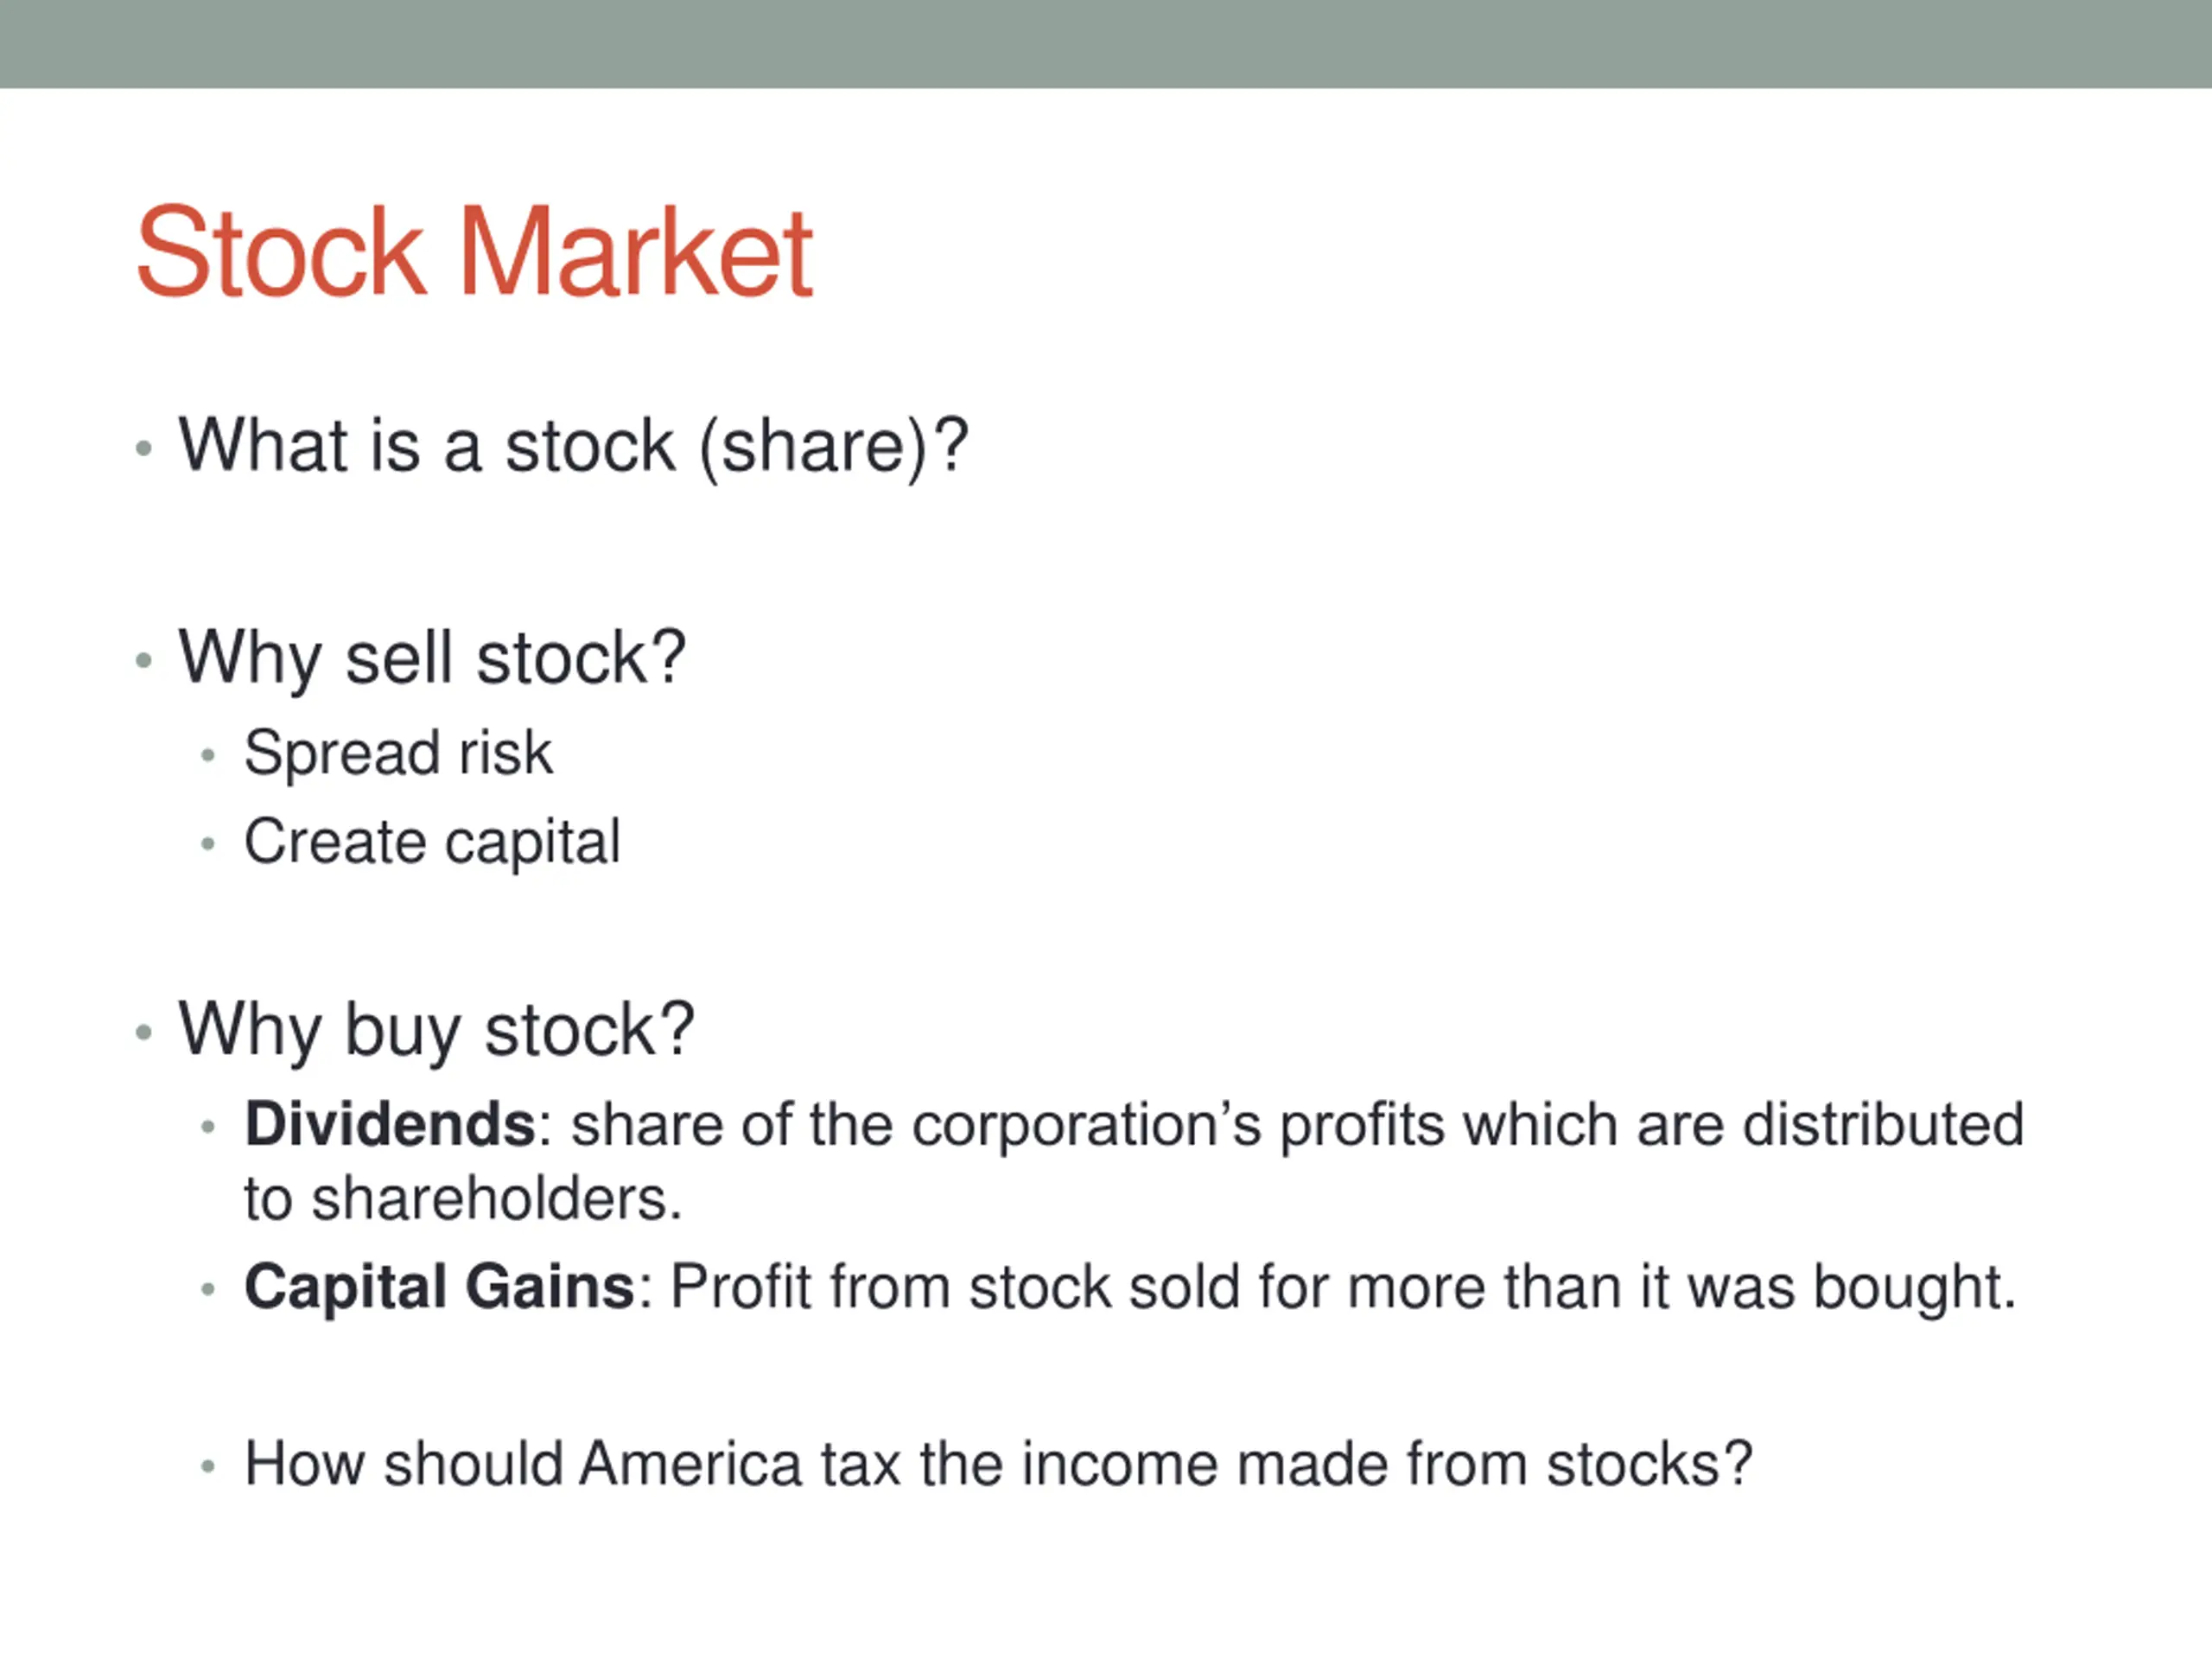Click the "Why buy stock?" bullet text
Screen dimensions: 2212x1659
tap(436, 1029)
